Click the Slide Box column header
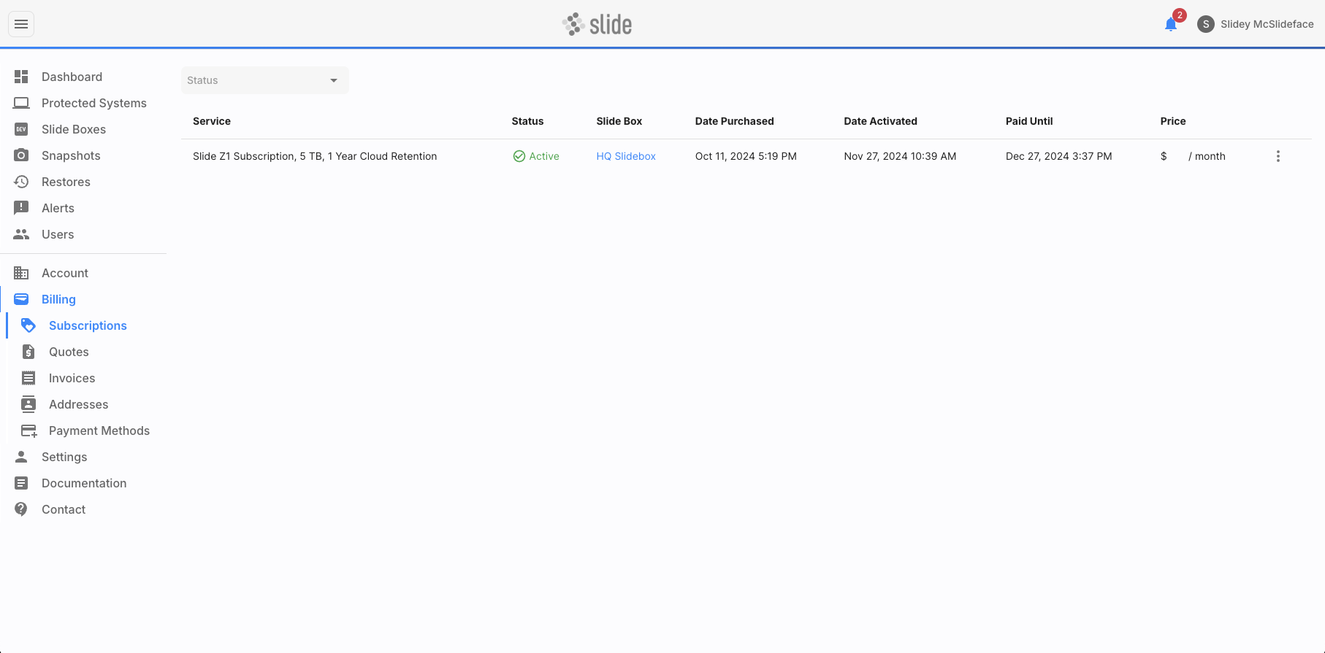This screenshot has height=653, width=1325. (619, 121)
